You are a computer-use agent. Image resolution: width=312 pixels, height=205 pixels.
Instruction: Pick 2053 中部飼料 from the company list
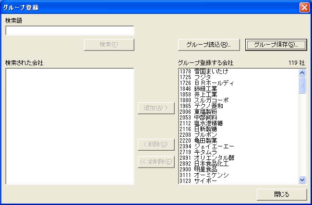[199, 117]
